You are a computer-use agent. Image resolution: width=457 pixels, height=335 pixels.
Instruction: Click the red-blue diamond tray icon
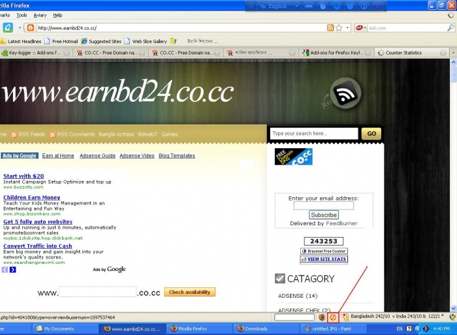coord(426,329)
